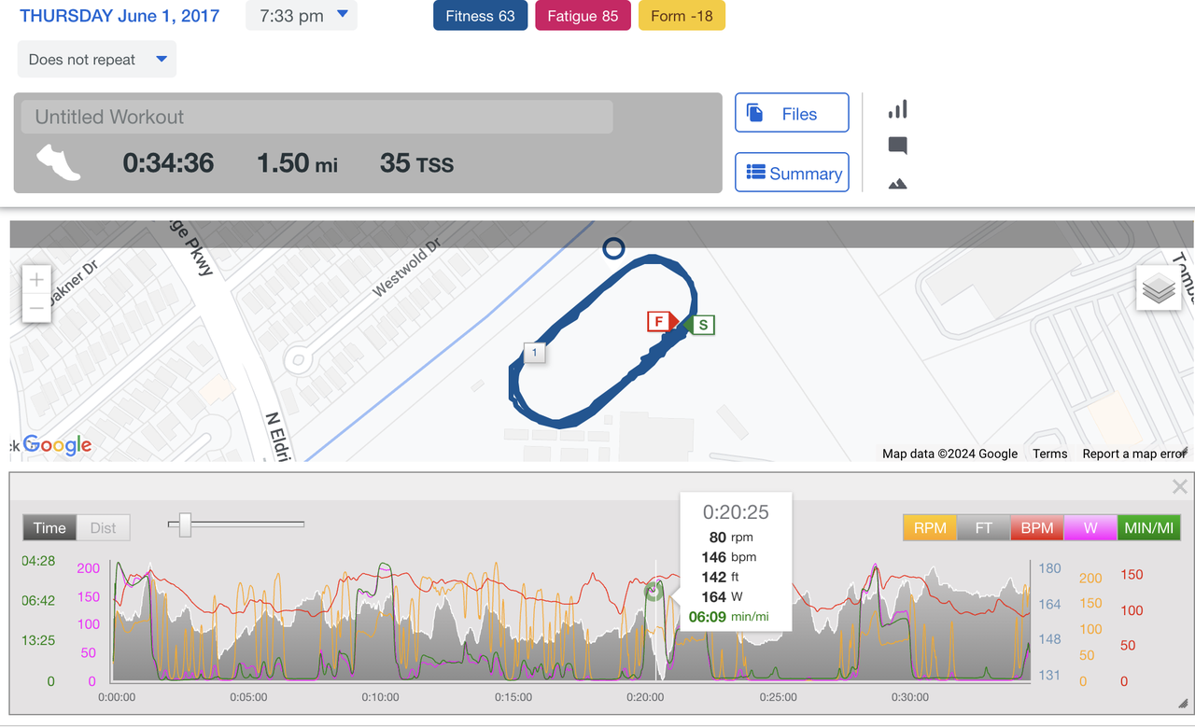
Task: Open the 7:33 pm time dropdown
Action: [x=301, y=16]
